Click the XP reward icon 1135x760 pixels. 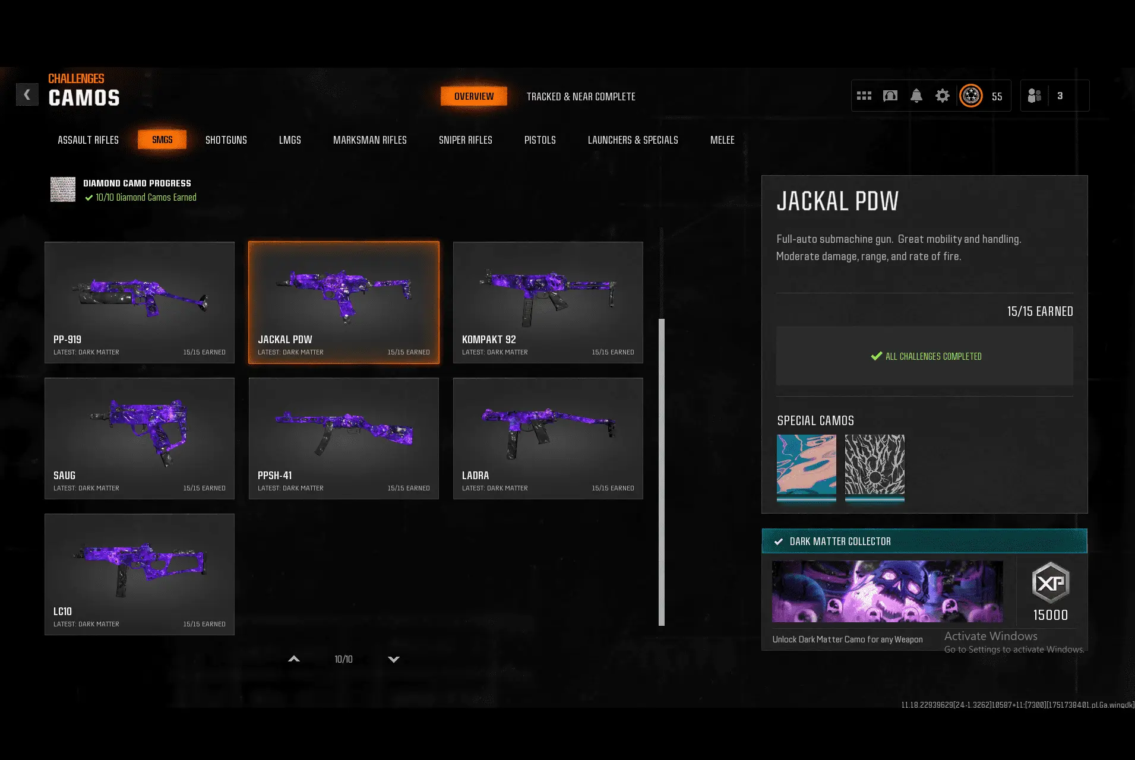(x=1051, y=582)
